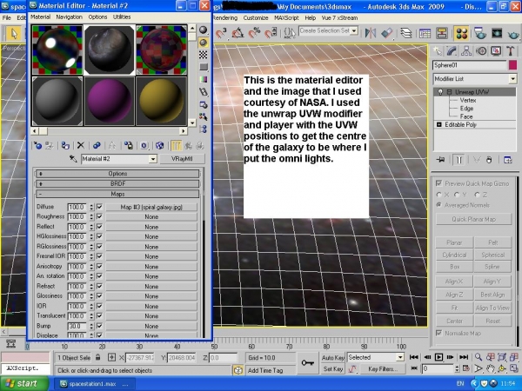Expand the Editable Poly stack entry
Image resolution: width=522 pixels, height=391 pixels.
(x=438, y=124)
